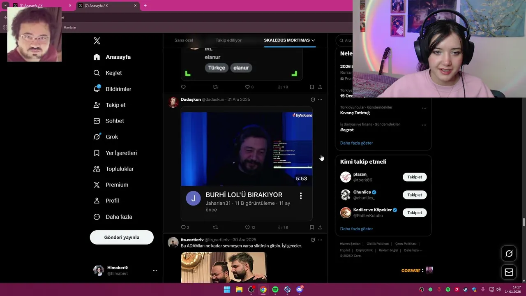Ask Grok about Dadaşkun's post
The width and height of the screenshot is (526, 296).
tap(313, 99)
